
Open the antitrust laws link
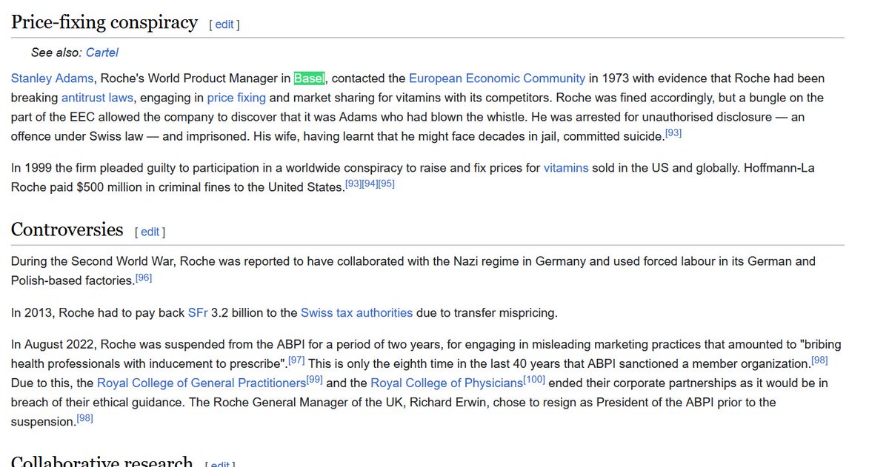[x=97, y=98]
